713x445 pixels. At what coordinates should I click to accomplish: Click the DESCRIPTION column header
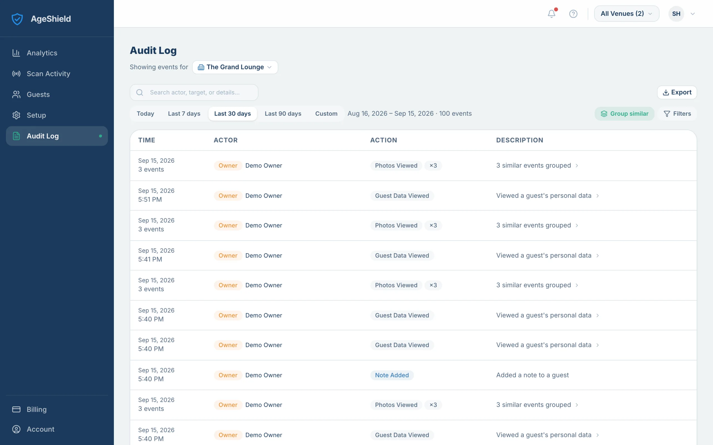[520, 140]
